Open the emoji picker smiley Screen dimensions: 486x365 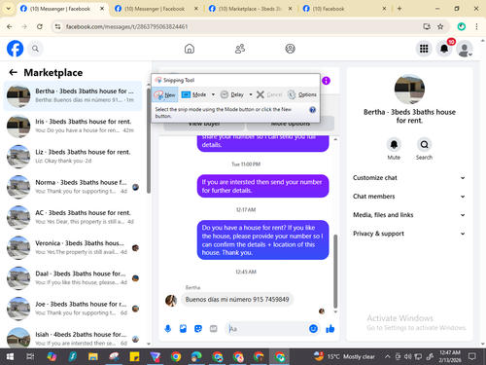click(313, 329)
